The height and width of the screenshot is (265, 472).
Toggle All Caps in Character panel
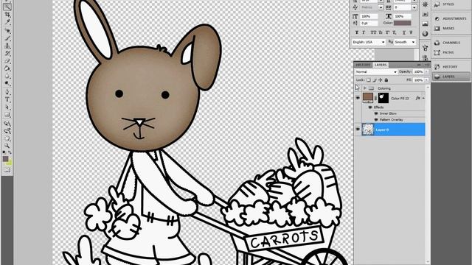[x=374, y=32]
